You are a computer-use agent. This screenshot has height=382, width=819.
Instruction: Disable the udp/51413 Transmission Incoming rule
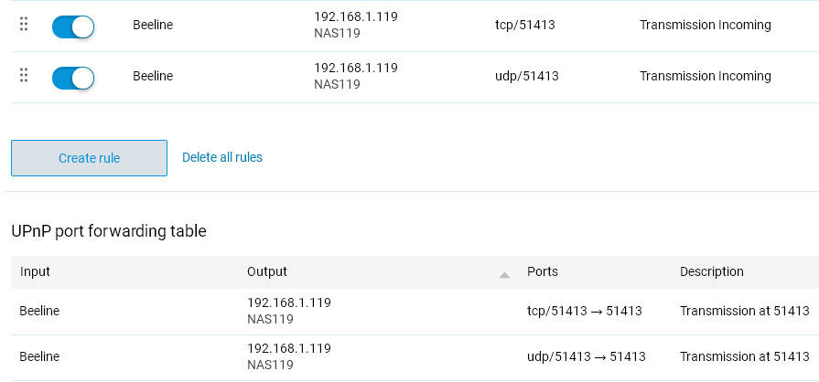(73, 78)
